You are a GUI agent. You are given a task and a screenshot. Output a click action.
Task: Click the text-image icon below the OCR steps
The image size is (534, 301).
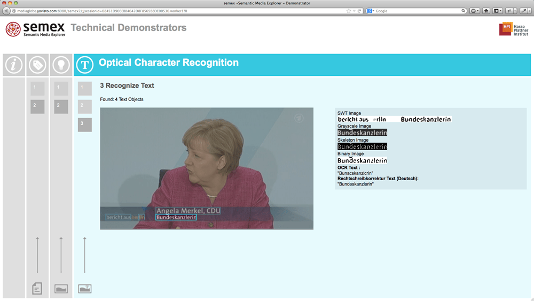85,289
